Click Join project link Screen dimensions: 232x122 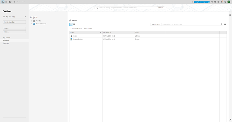coord(88,28)
